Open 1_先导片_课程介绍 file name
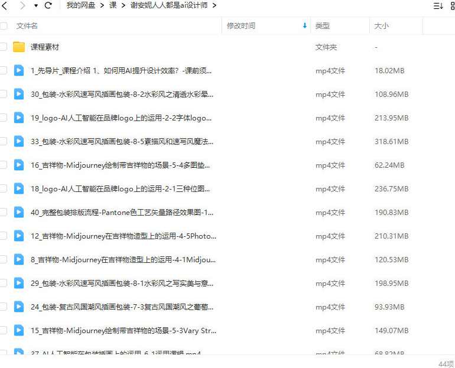Screen dimensions: 455x368 pos(121,70)
